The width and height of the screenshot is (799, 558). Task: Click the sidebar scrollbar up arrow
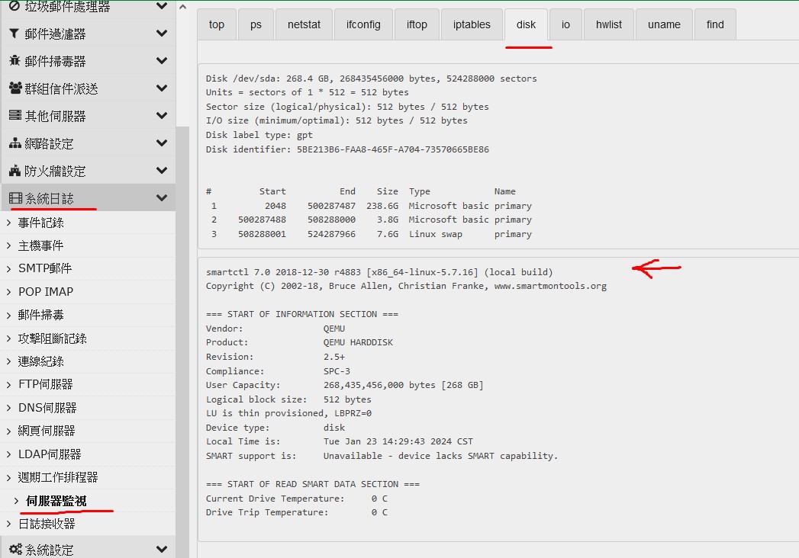click(182, 6)
